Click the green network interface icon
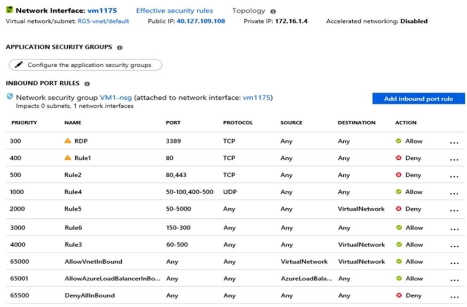 [x=10, y=10]
